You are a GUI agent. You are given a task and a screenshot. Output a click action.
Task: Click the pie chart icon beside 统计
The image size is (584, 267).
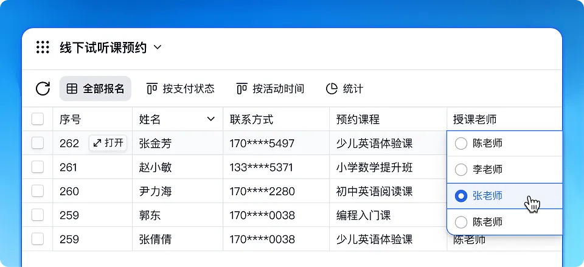pyautogui.click(x=332, y=89)
